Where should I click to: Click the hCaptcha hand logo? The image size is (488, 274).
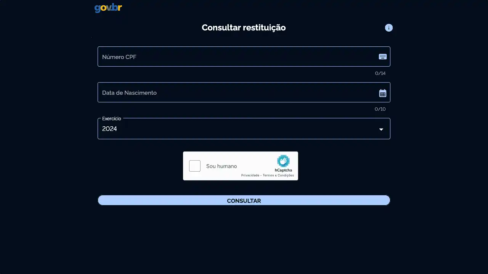(283, 161)
